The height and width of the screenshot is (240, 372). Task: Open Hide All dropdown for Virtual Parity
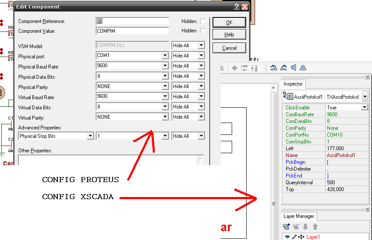pos(202,117)
